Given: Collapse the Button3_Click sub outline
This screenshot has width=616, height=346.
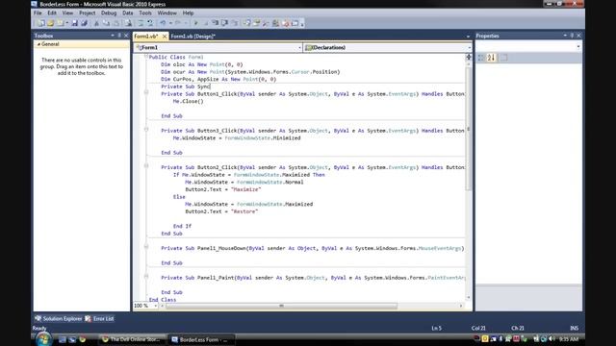Looking at the screenshot, I should [146, 129].
